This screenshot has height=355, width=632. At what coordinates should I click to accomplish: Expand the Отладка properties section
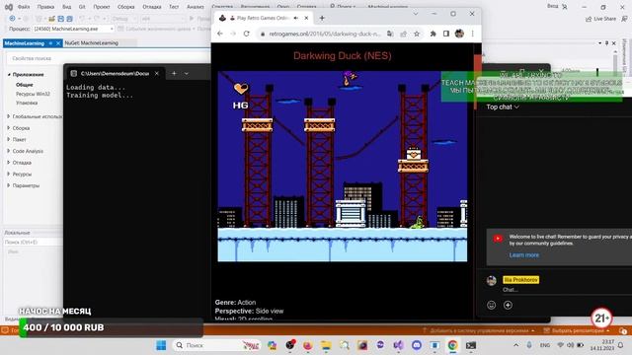[9, 163]
